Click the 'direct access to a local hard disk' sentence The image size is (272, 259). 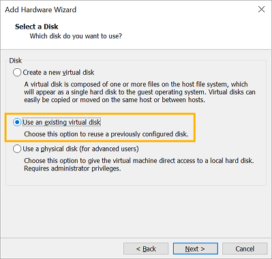click(139, 161)
